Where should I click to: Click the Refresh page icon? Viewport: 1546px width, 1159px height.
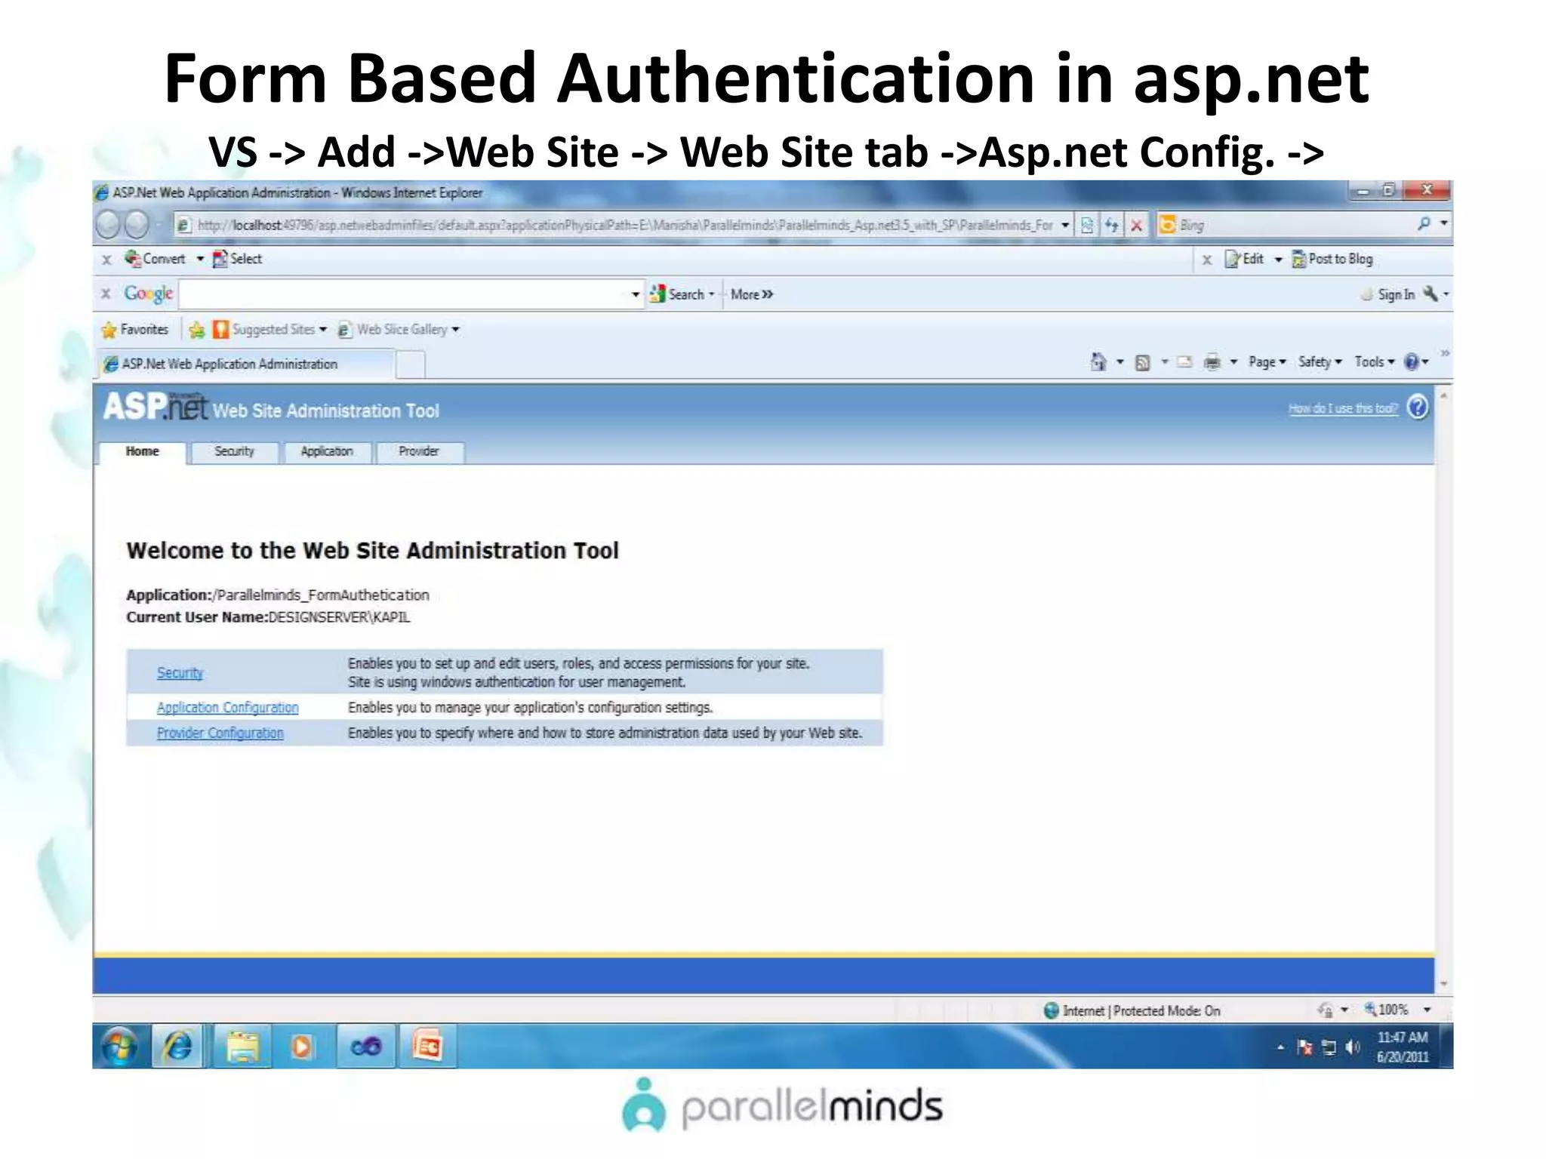click(1111, 225)
